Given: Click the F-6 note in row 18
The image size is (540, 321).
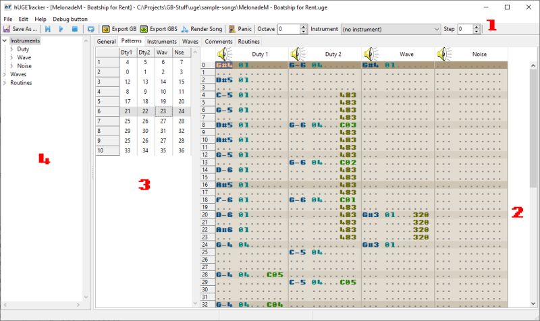Looking at the screenshot, I should point(224,200).
